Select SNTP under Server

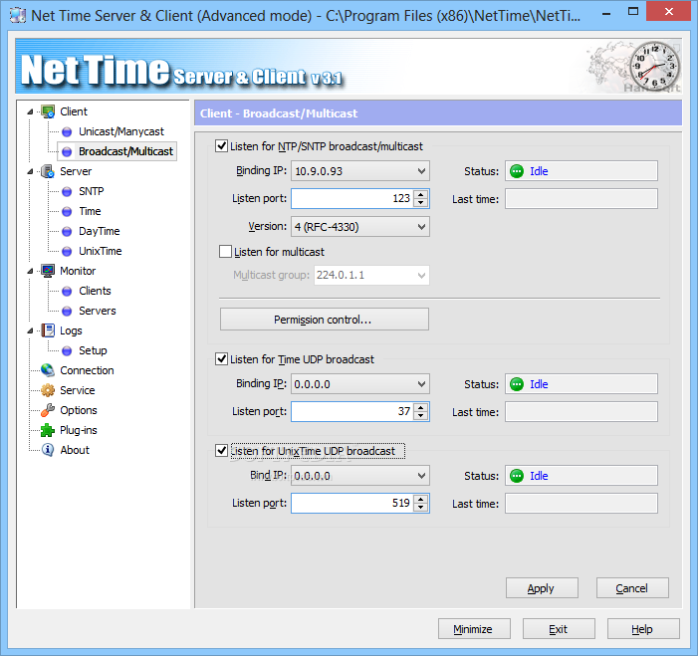92,191
